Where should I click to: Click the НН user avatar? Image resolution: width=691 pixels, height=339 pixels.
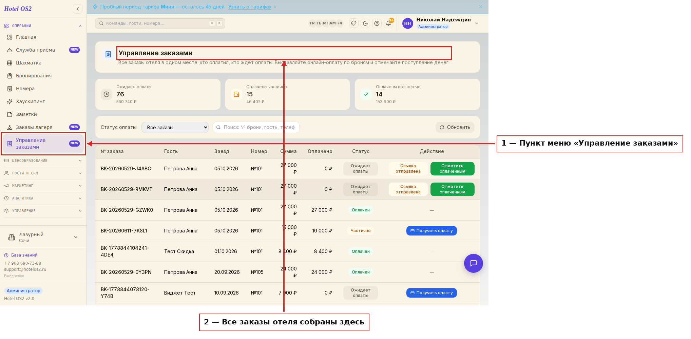click(407, 23)
